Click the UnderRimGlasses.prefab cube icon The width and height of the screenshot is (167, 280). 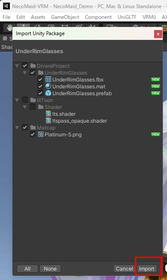(48, 93)
